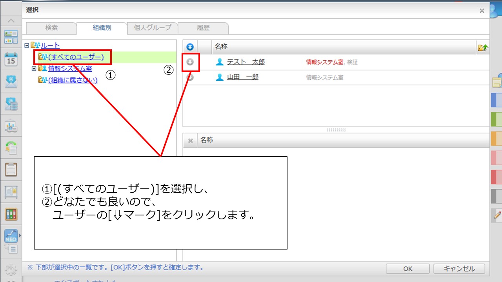
Task: Open user link 山田 一郎
Action: 243,77
